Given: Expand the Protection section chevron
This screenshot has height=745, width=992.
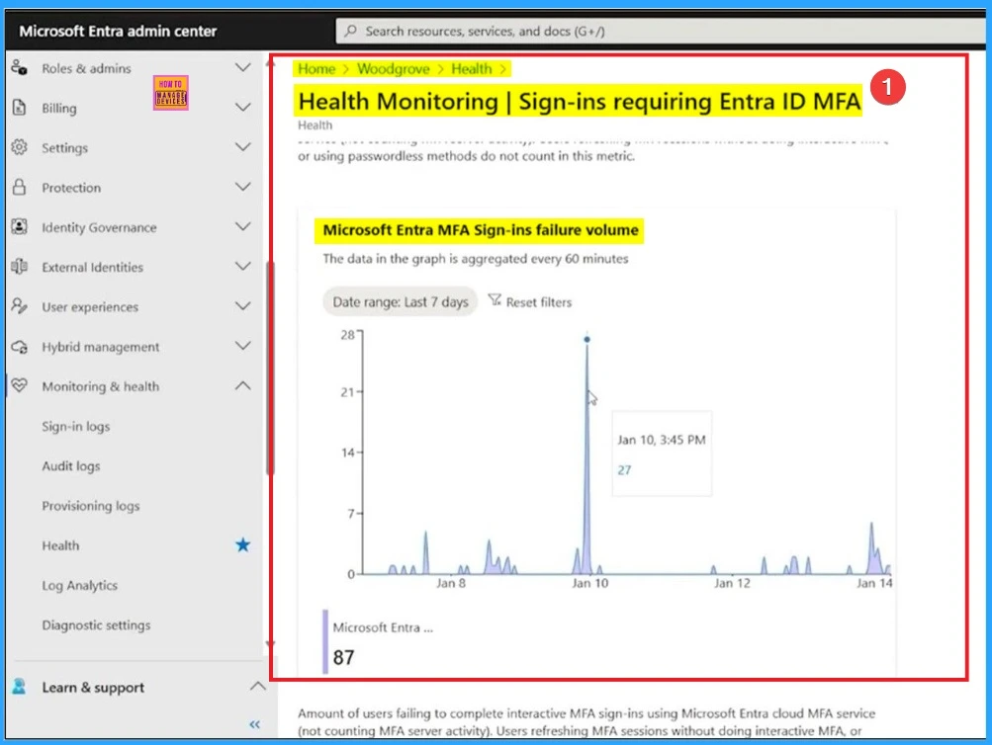Looking at the screenshot, I should click(x=243, y=187).
